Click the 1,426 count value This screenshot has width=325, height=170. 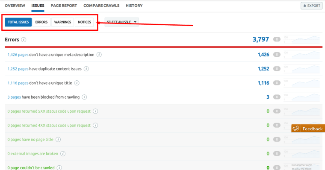click(263, 55)
